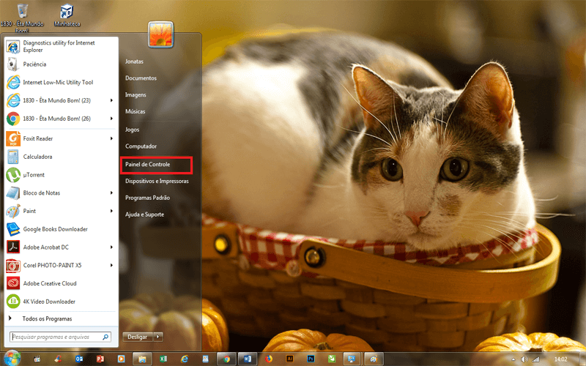Click the Windows Start orb

point(12,358)
